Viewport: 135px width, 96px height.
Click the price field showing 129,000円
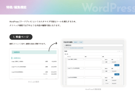click(x=114, y=71)
